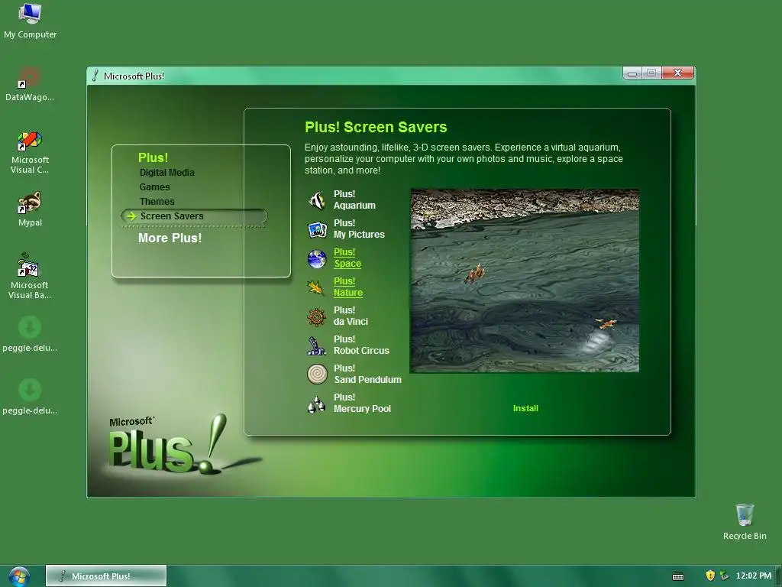
Task: Open the underlined Plus! Space link
Action: tap(347, 258)
